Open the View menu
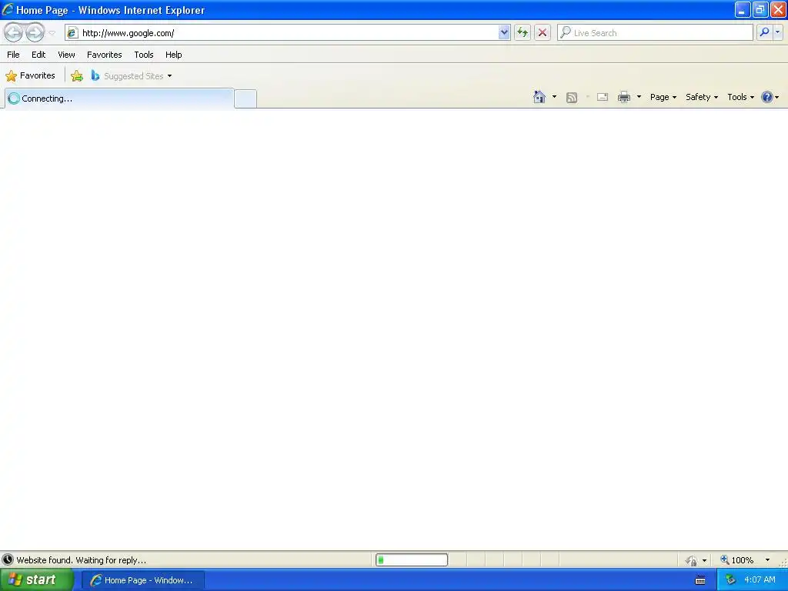 coord(66,55)
